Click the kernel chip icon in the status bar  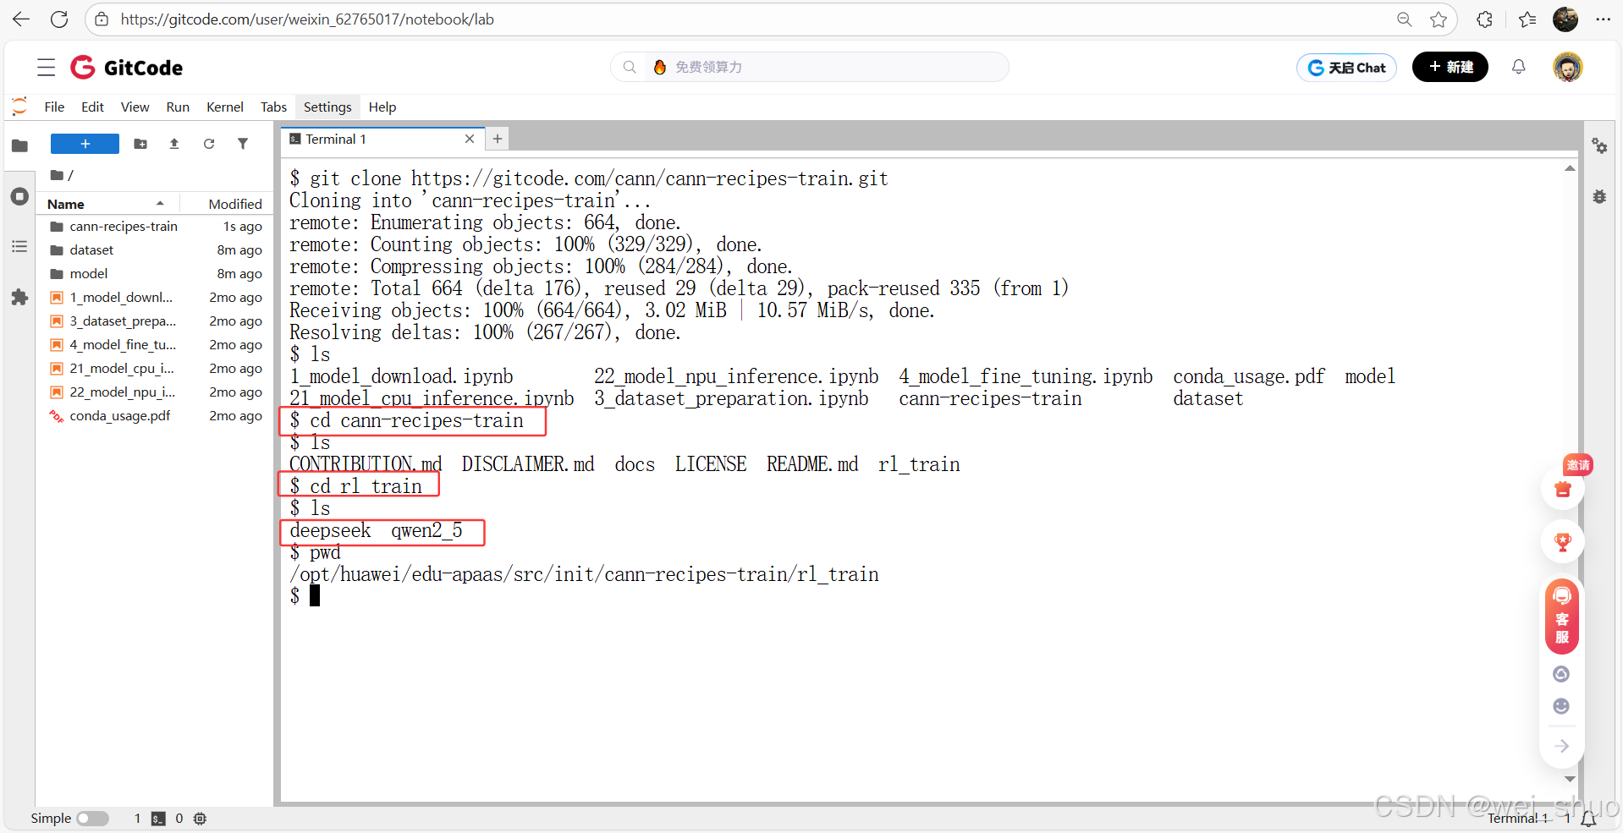coord(200,819)
